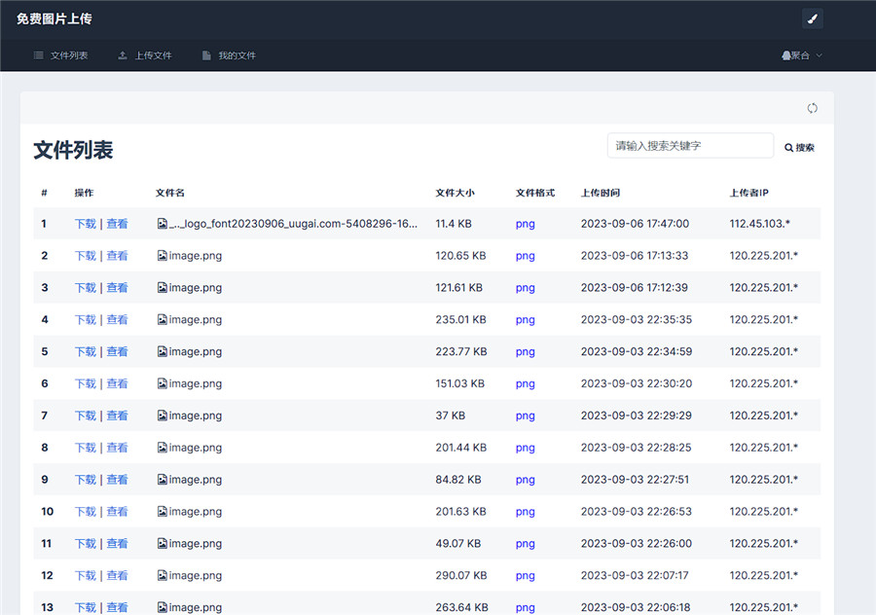Screen dimensions: 876x615
Task: Click the magnifier search button
Action: pyautogui.click(x=799, y=148)
